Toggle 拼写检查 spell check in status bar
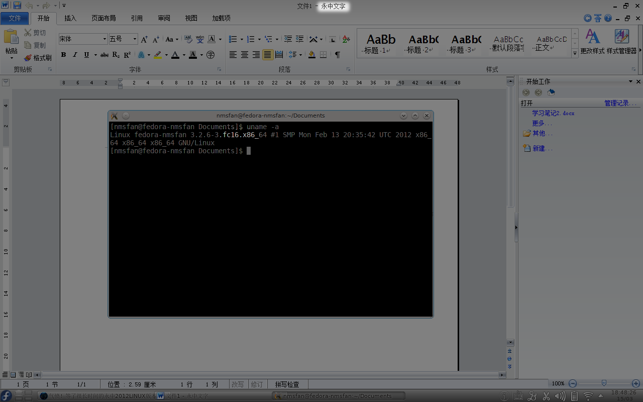Screen dimensions: 643x402 point(287,384)
